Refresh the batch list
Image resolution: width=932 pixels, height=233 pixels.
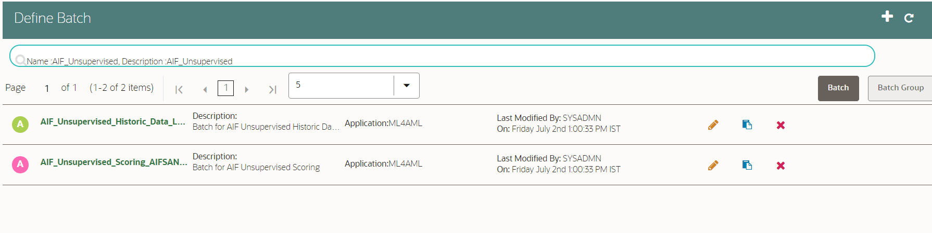click(909, 18)
